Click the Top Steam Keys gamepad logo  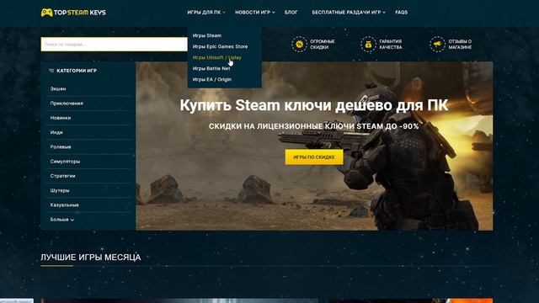click(x=73, y=13)
